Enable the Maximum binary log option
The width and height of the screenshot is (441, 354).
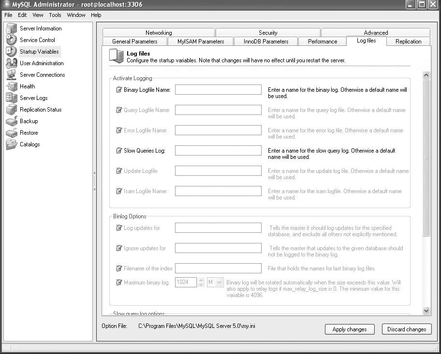click(x=119, y=283)
